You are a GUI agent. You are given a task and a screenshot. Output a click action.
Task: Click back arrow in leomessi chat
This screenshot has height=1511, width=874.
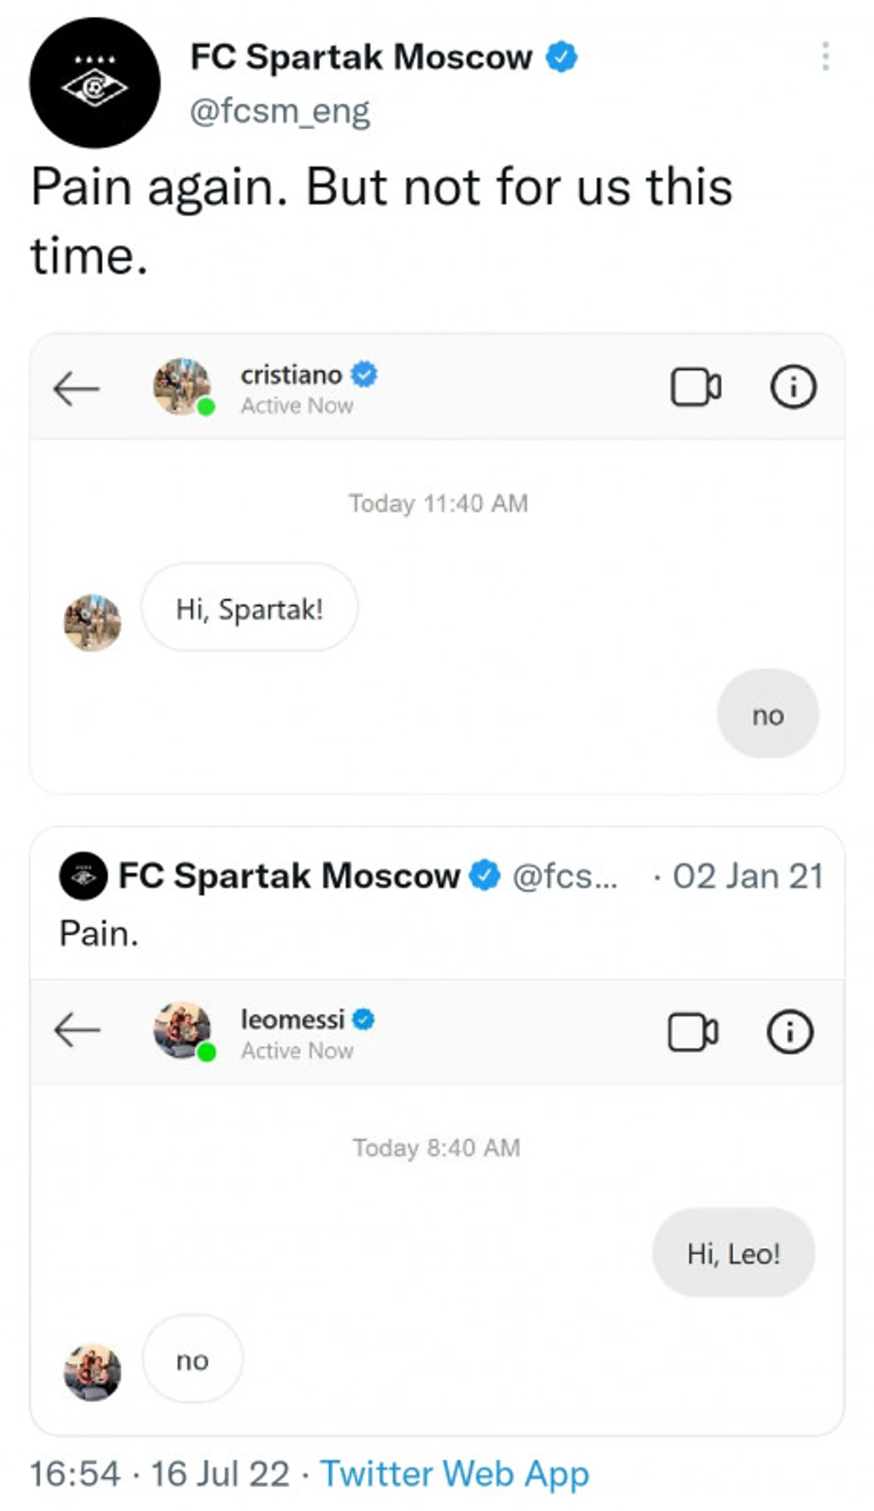click(x=77, y=1029)
